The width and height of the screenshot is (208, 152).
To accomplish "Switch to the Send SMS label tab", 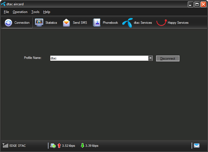I will click(80, 23).
